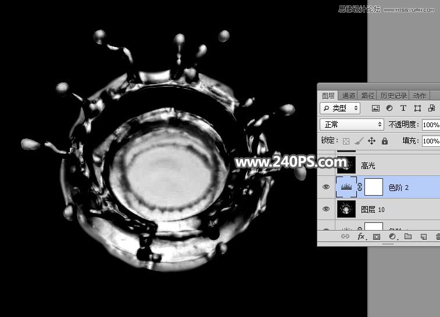Select the 色阶 2 levels adjustment thumbnail
Viewport: 440px width, 317px height.
(346, 187)
